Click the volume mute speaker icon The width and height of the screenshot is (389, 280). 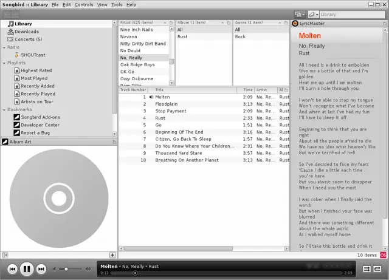click(54, 269)
